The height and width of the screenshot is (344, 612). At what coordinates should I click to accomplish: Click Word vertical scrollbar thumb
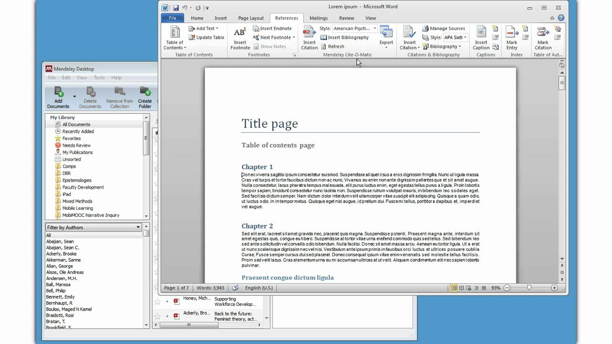(x=562, y=83)
